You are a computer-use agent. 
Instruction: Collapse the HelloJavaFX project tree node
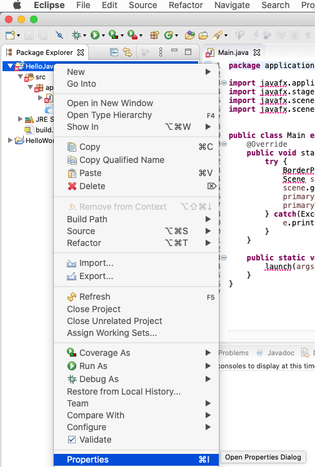[x=11, y=66]
